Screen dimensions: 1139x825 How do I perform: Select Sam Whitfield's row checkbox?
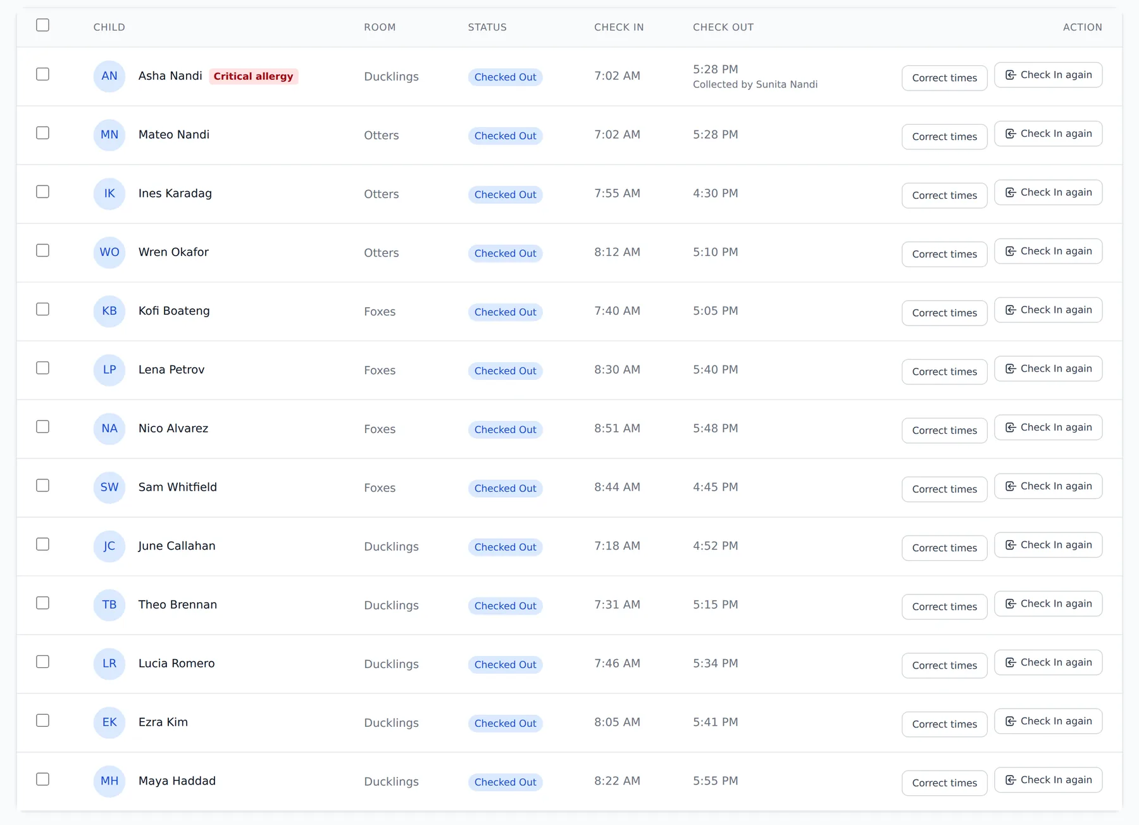(x=42, y=486)
